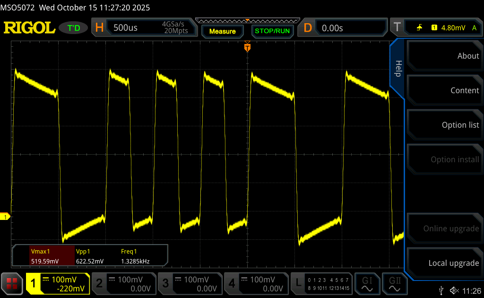The width and height of the screenshot is (484, 298).
Task: Toggle the STOP/RUN acquisition button
Action: [272, 31]
